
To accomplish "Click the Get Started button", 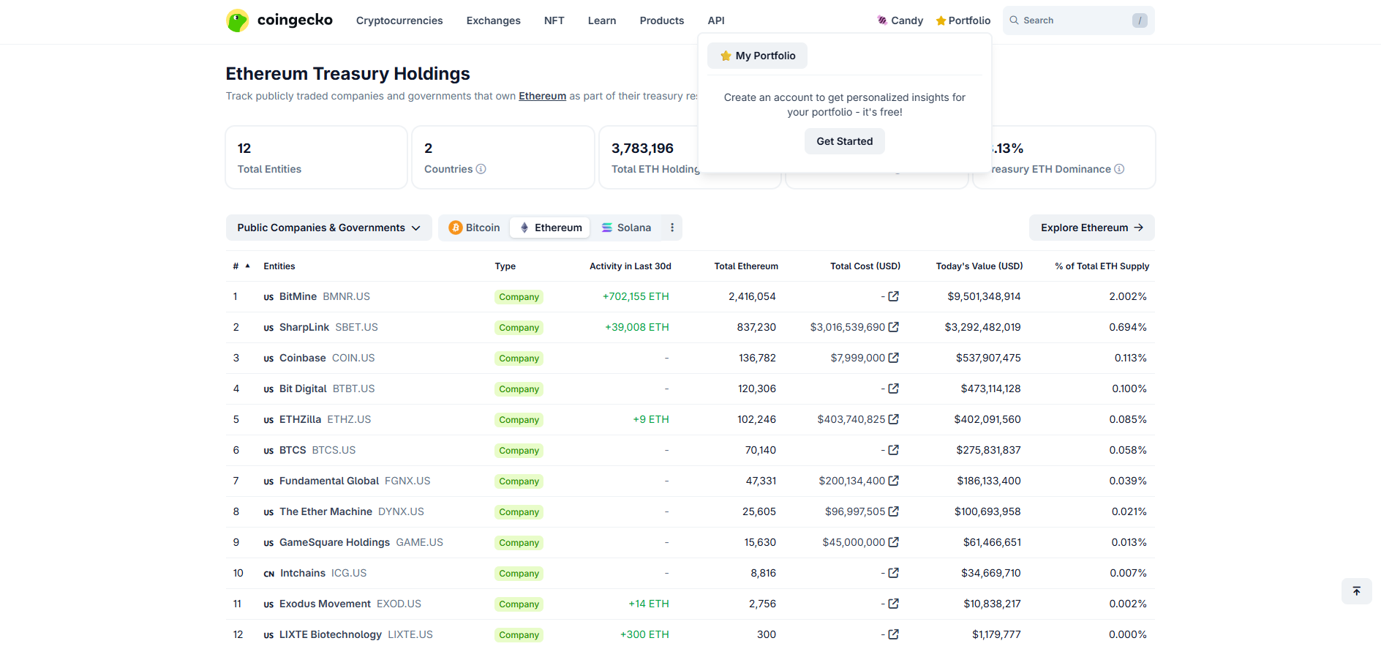I will pos(845,141).
